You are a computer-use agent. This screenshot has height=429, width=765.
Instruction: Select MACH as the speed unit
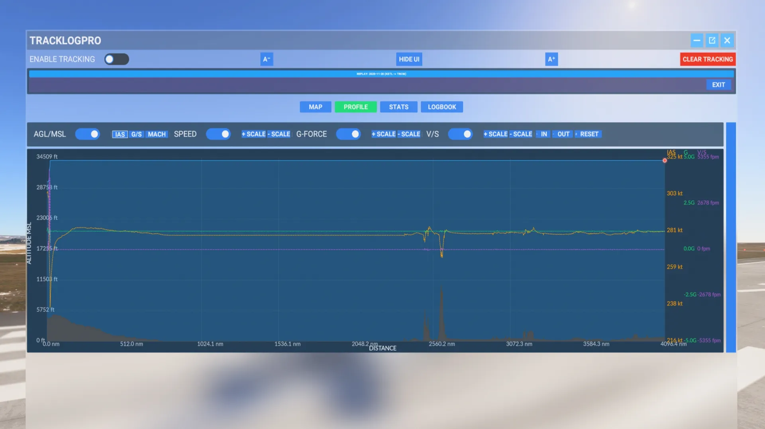pos(157,134)
